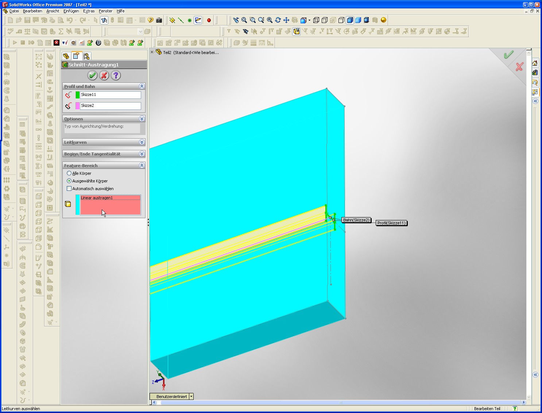Screen dimensions: 542x413
Task: Click the camera screenshot icon
Action: 159,20
